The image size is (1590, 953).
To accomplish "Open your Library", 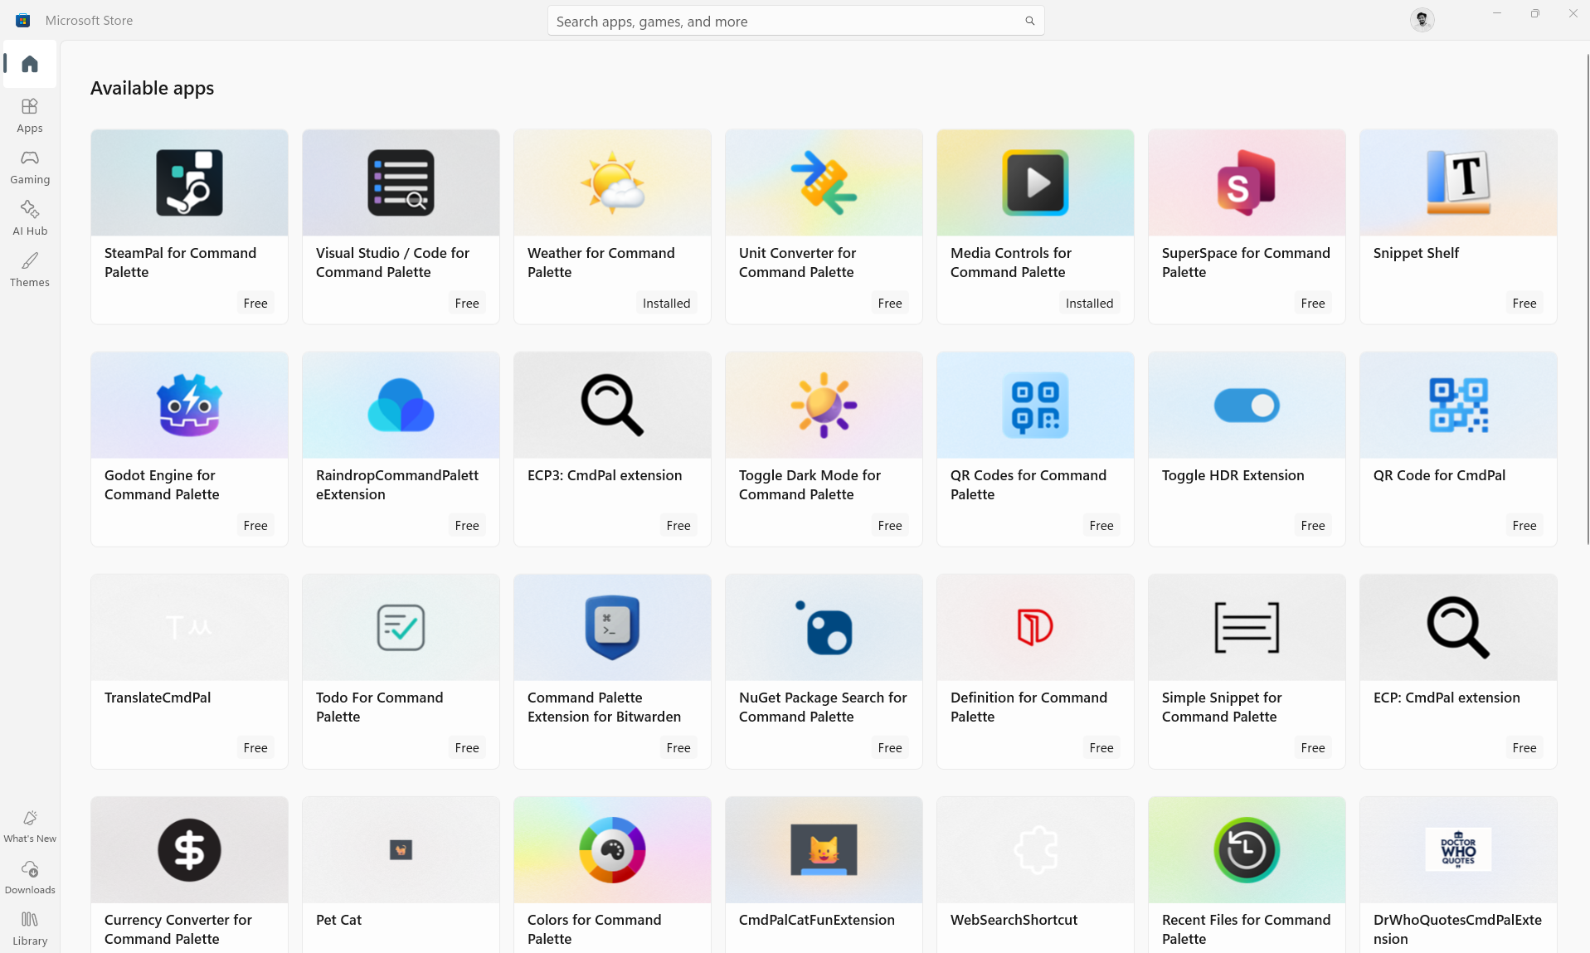I will click(29, 926).
